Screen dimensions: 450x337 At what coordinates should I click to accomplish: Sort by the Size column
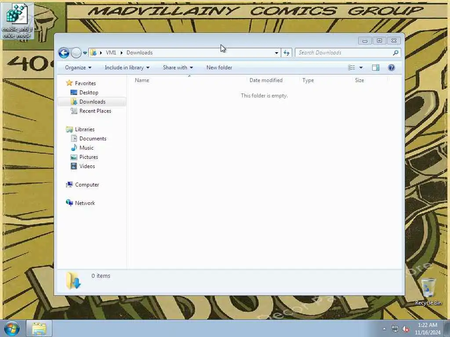tap(359, 80)
